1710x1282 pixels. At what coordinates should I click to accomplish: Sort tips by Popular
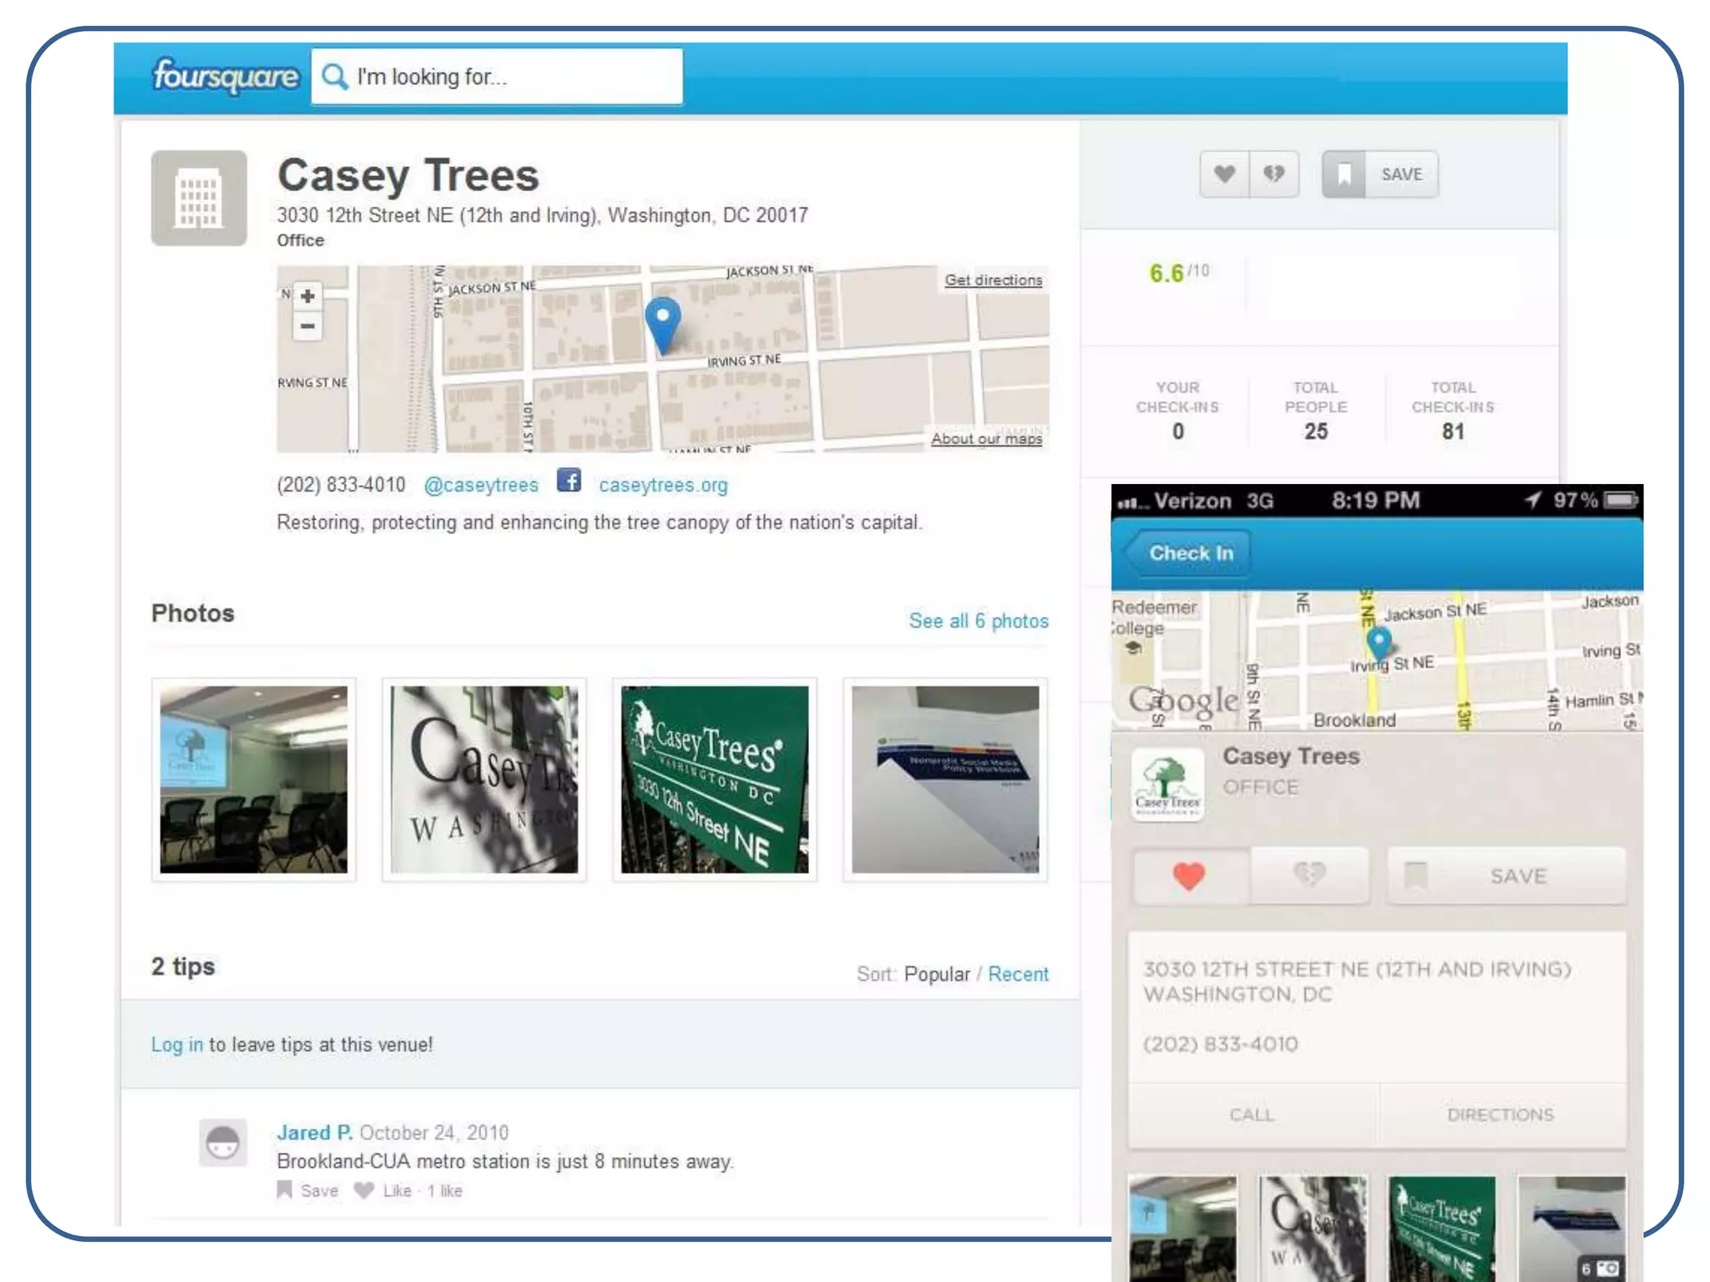click(x=937, y=974)
